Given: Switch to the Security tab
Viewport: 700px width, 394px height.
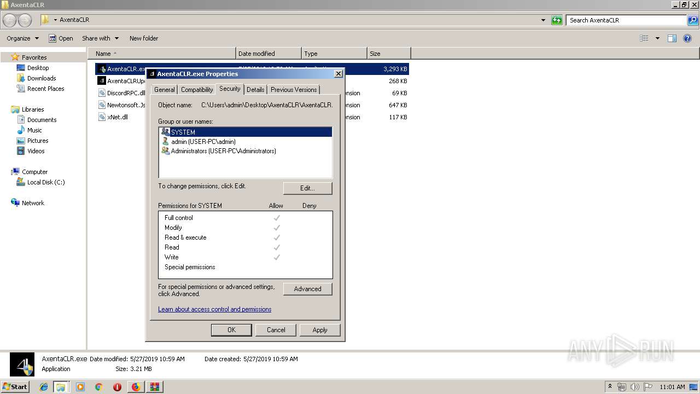Looking at the screenshot, I should pos(230,89).
